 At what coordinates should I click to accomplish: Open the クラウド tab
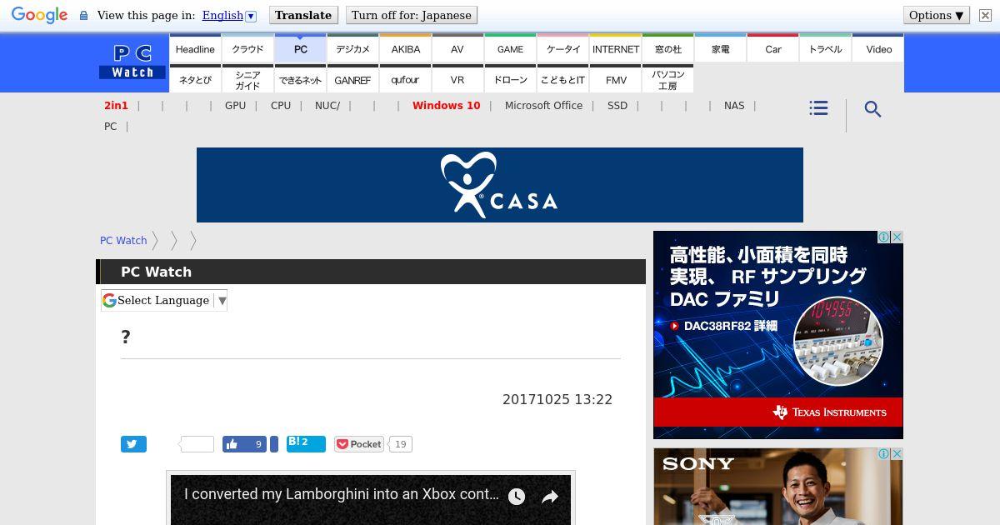pyautogui.click(x=247, y=49)
